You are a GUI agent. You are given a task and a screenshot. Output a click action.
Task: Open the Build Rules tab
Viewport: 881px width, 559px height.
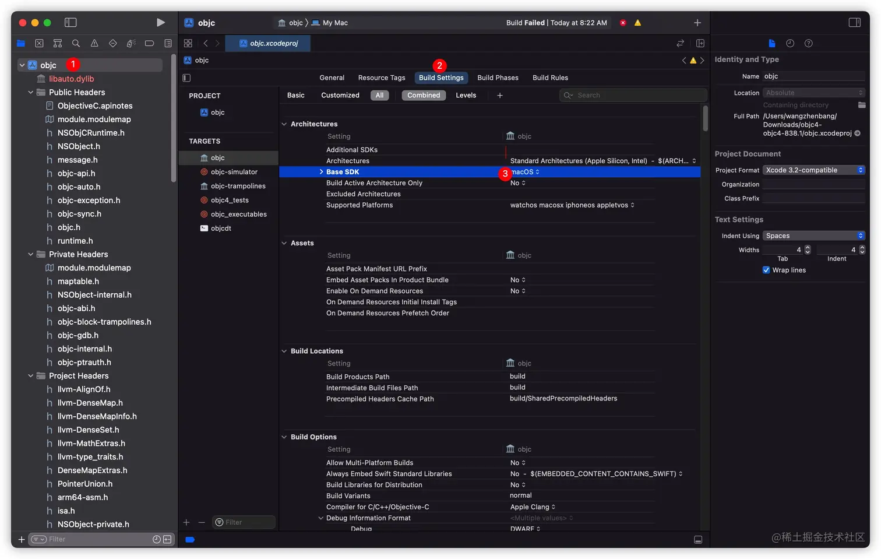pos(550,78)
